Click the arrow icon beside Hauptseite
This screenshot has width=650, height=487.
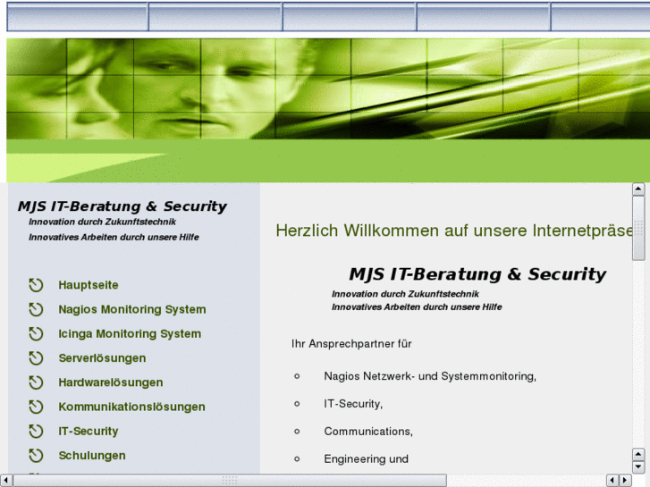coord(36,285)
